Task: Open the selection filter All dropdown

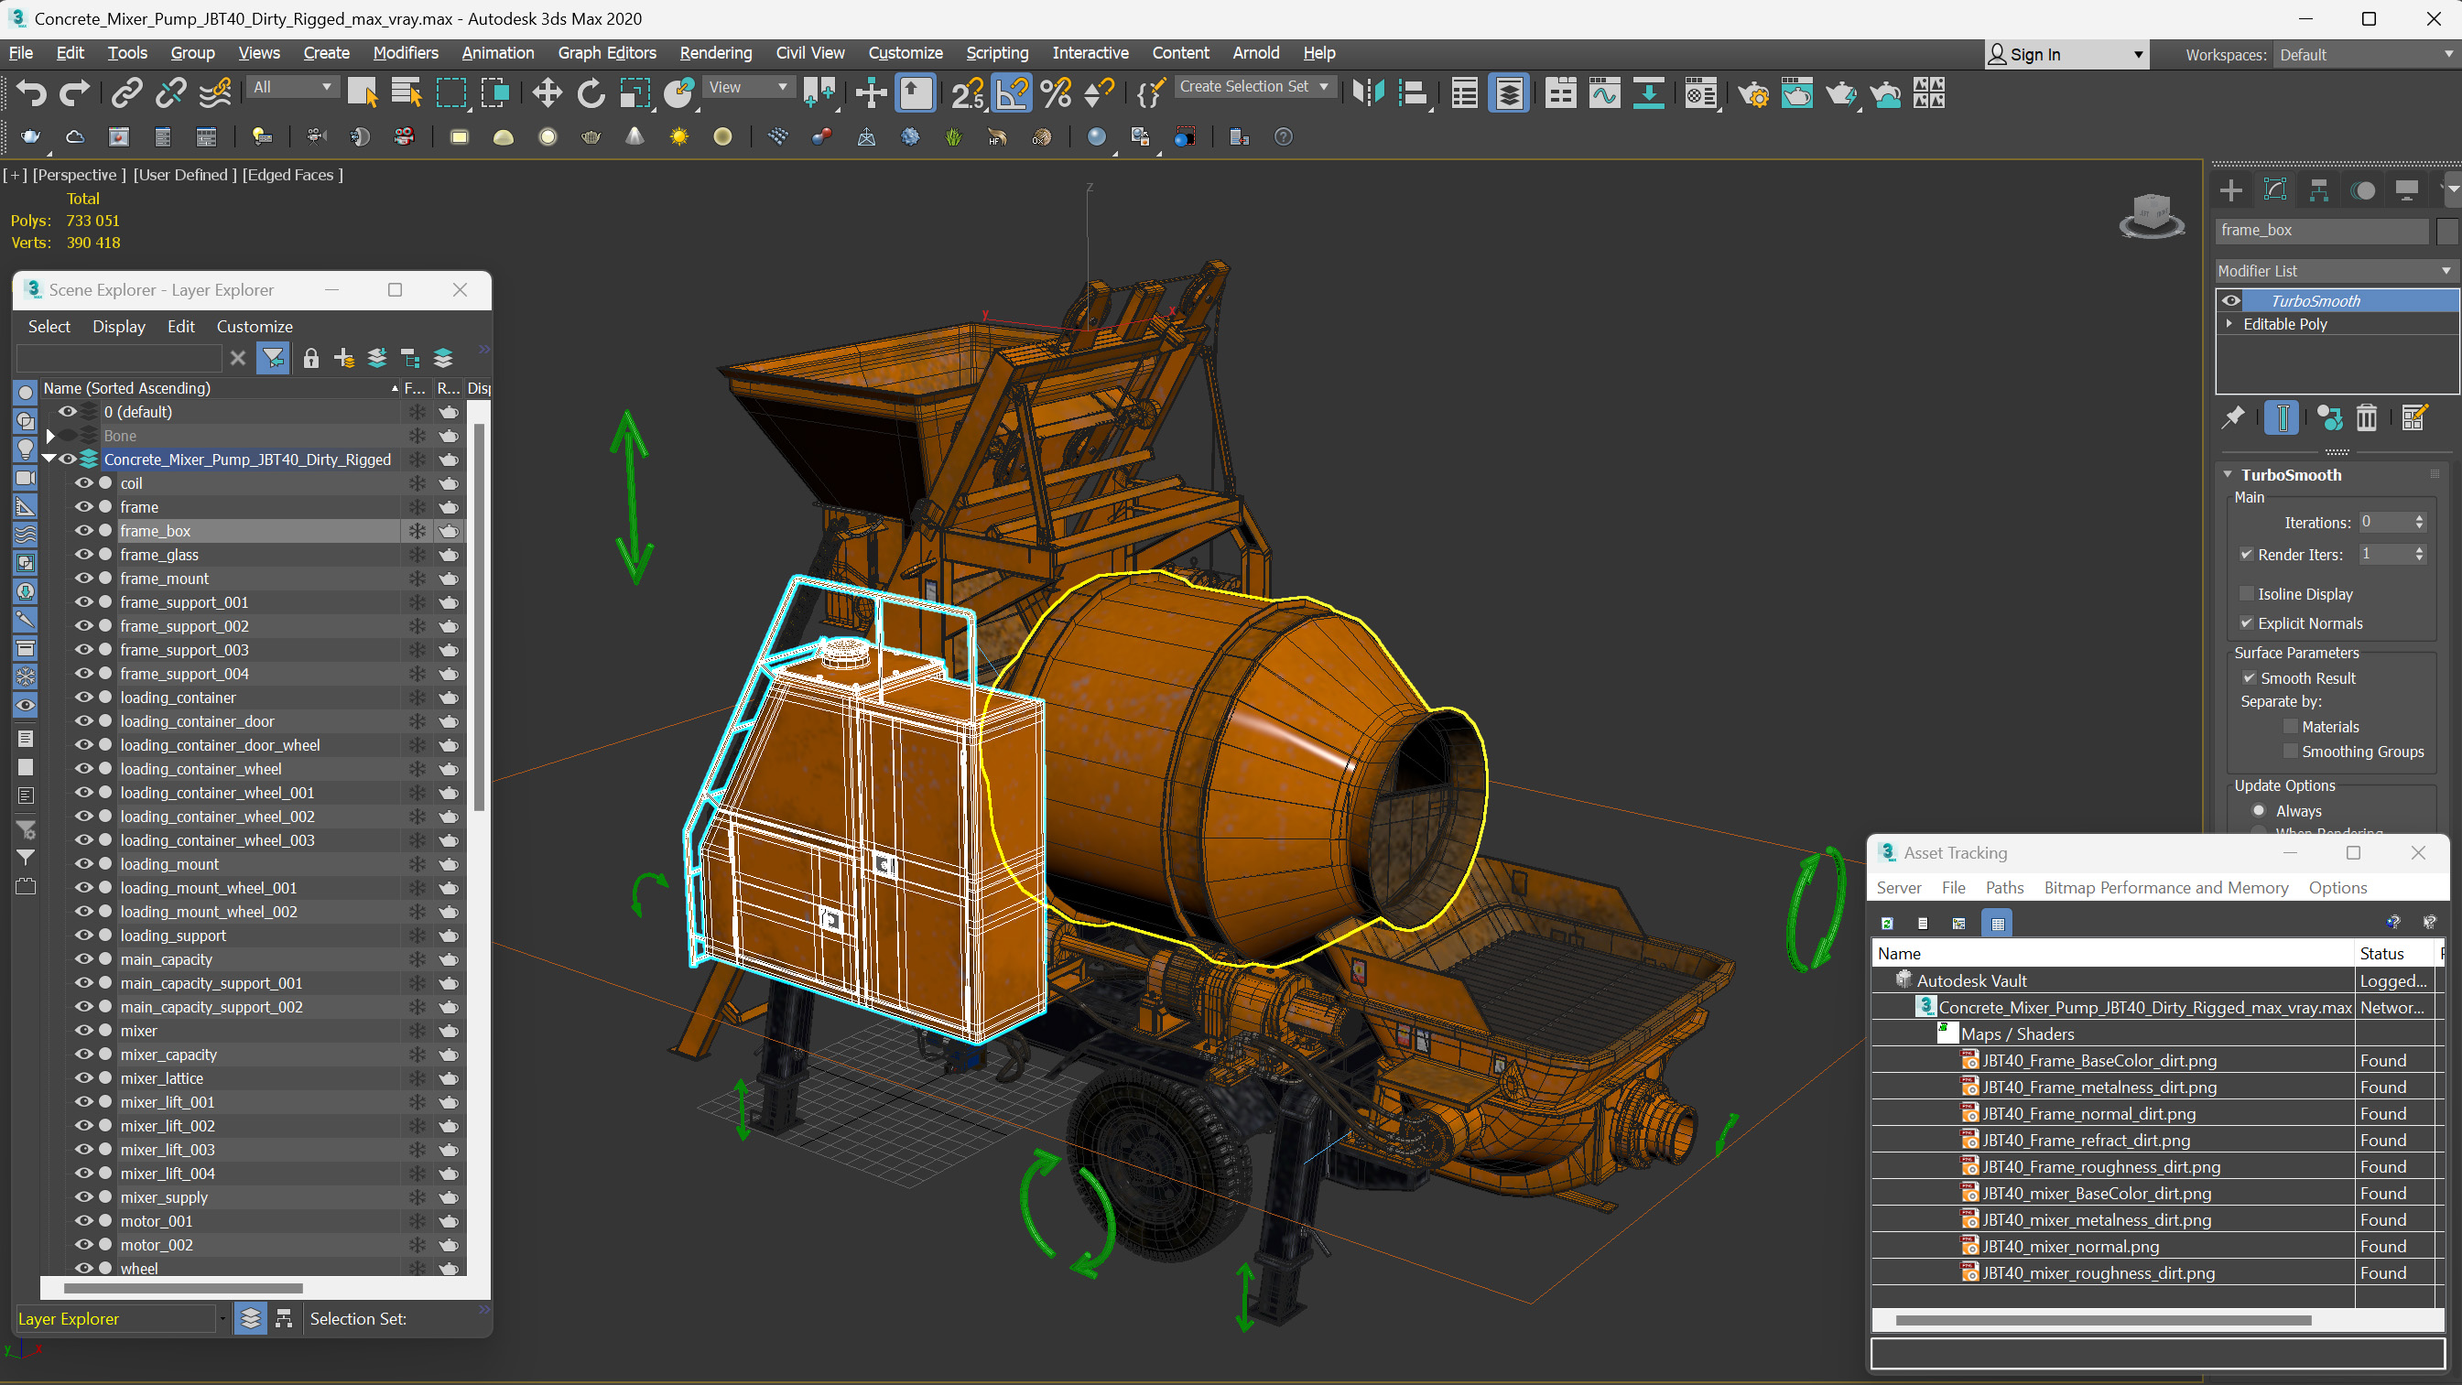Action: tap(292, 87)
